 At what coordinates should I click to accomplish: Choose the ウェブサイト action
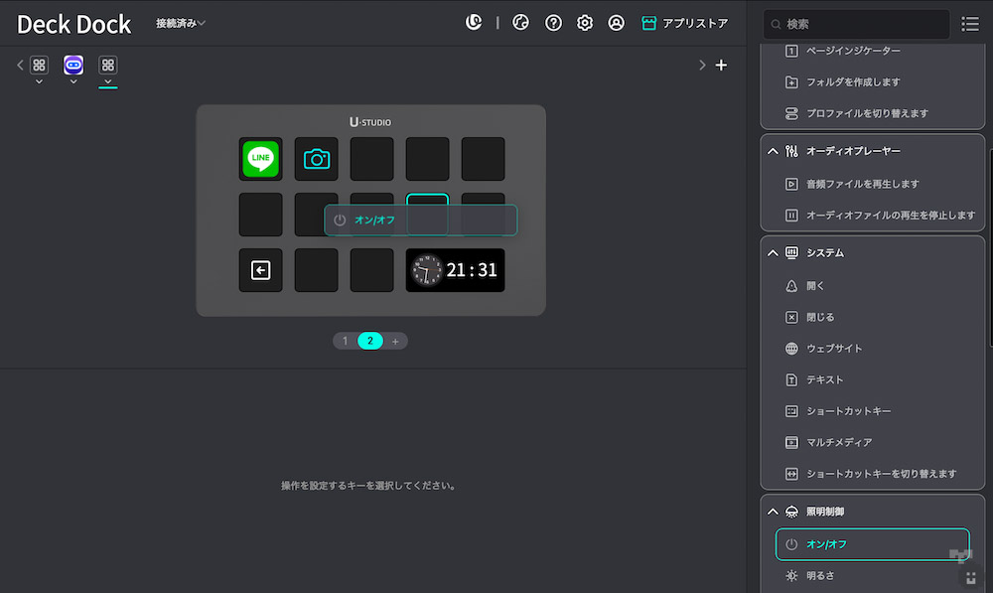tap(834, 349)
